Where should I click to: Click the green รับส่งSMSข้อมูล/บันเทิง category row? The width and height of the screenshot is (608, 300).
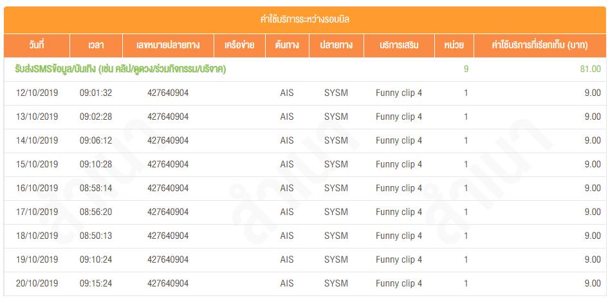pyautogui.click(x=305, y=70)
